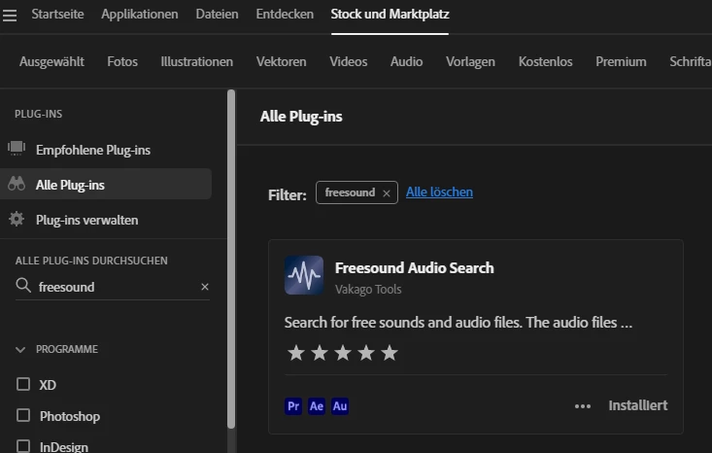Open the Vorlagen category

(470, 61)
